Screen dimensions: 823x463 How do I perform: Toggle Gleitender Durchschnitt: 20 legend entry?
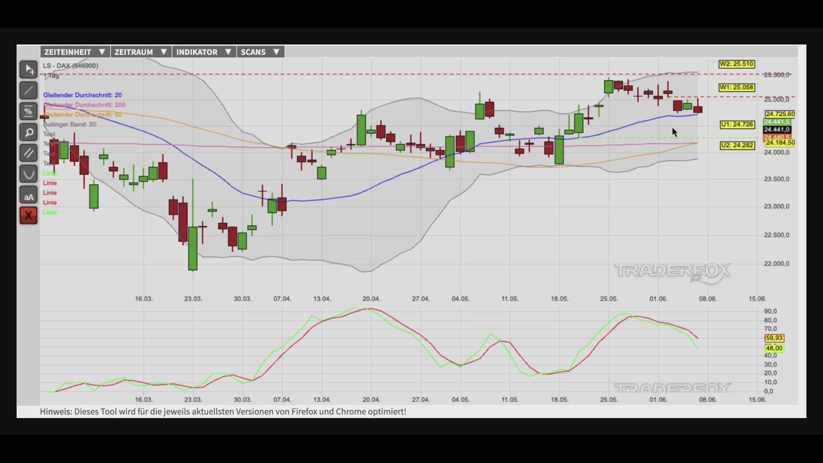pyautogui.click(x=82, y=95)
